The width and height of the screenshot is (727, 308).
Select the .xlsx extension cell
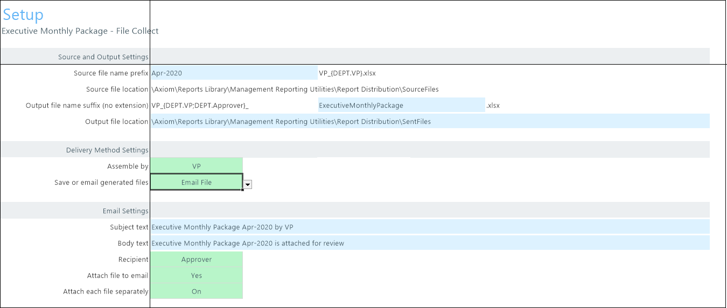(x=493, y=105)
